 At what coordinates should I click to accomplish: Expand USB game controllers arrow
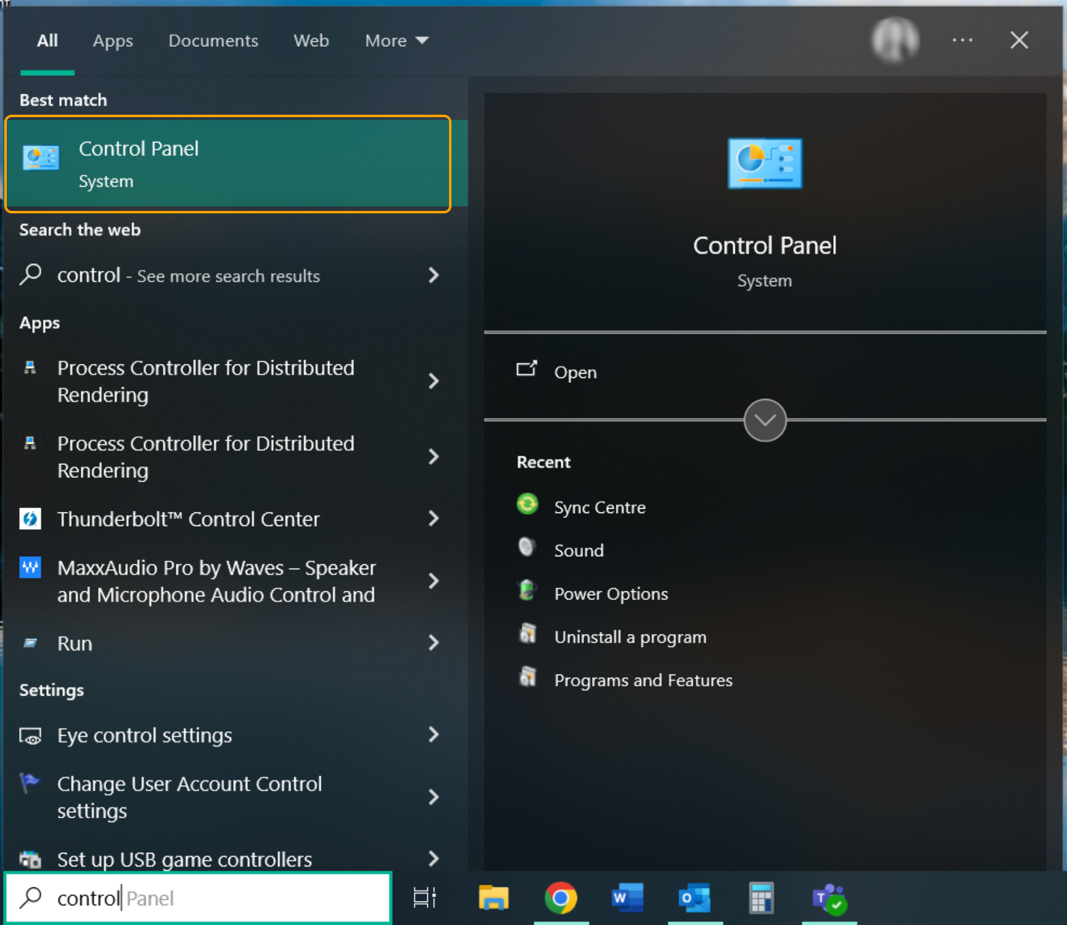[x=434, y=858]
